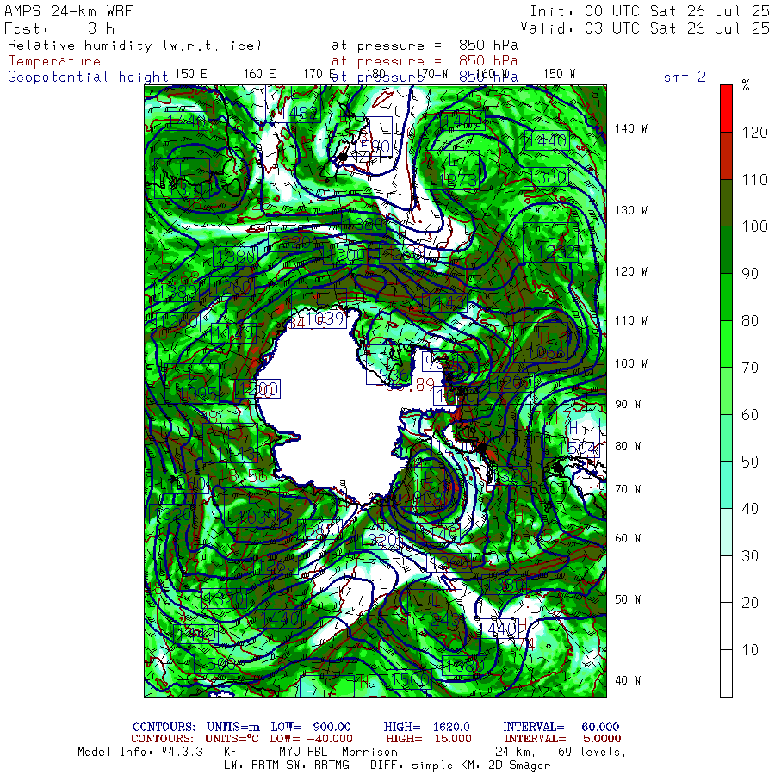The width and height of the screenshot is (775, 775).
Task: Select the red "INTERVAL= 5.0000" contour value
Action: point(562,739)
